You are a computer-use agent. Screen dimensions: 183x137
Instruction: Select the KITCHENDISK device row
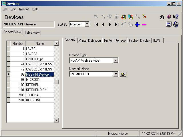[x=32, y=90]
